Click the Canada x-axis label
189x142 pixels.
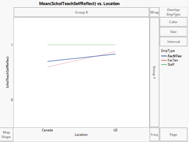click(x=47, y=130)
